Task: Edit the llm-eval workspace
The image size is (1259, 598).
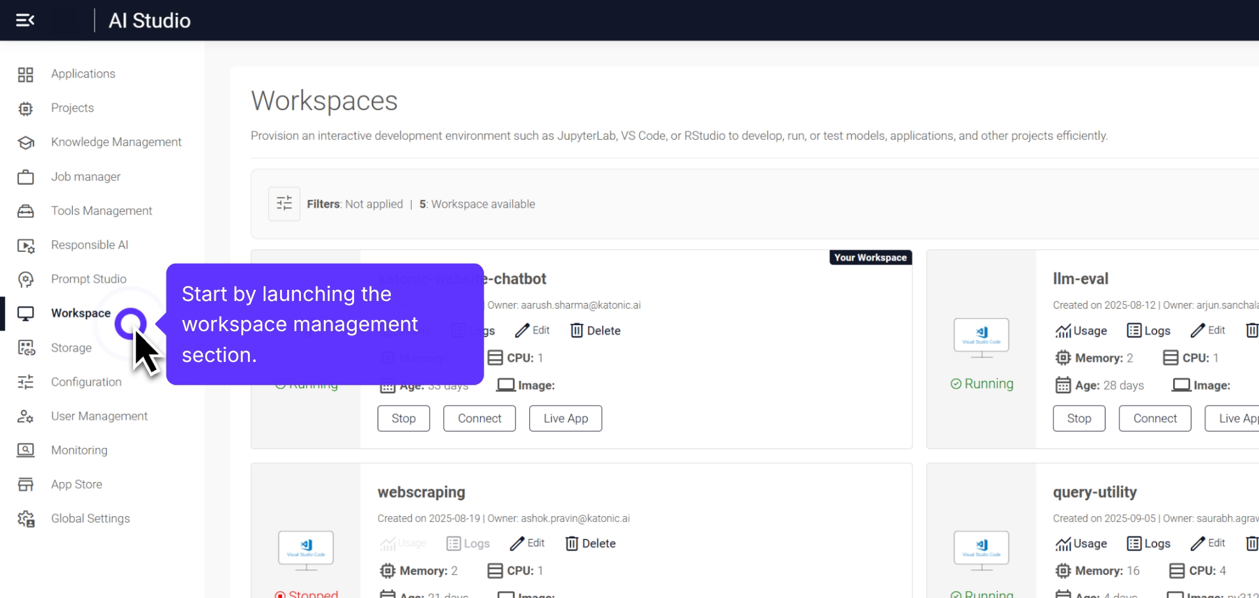Action: (x=1209, y=330)
